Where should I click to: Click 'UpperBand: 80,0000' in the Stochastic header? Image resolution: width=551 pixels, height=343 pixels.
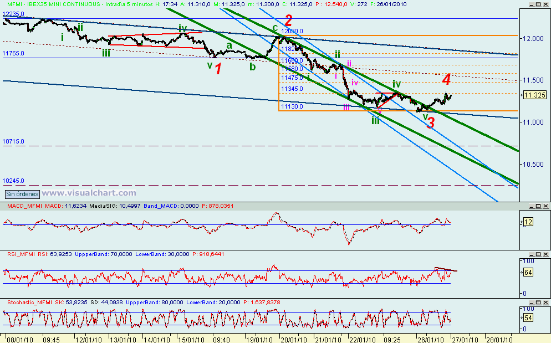(x=154, y=302)
